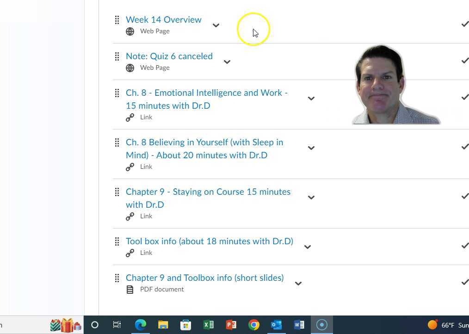Click the link chain icon for Ch. 8 Emotional Intelligence

click(130, 117)
